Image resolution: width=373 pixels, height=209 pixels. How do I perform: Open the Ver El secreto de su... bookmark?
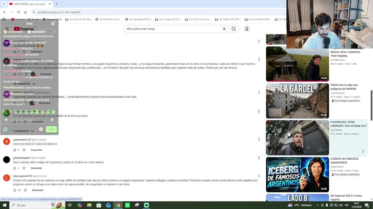[108, 19]
